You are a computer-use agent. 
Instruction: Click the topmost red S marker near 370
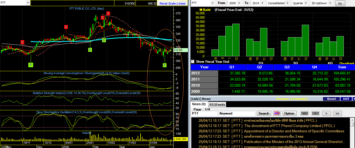pos(108,13)
